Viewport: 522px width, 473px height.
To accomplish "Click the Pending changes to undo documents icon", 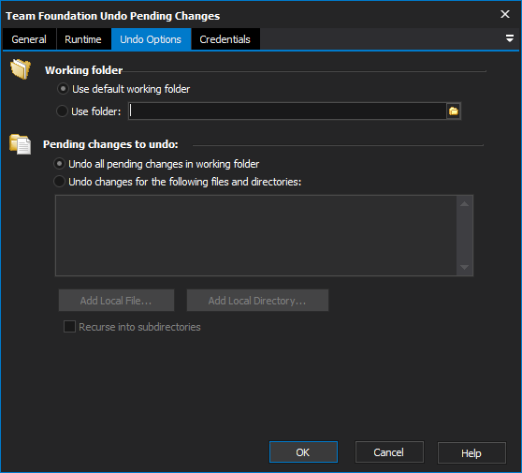I will point(21,144).
